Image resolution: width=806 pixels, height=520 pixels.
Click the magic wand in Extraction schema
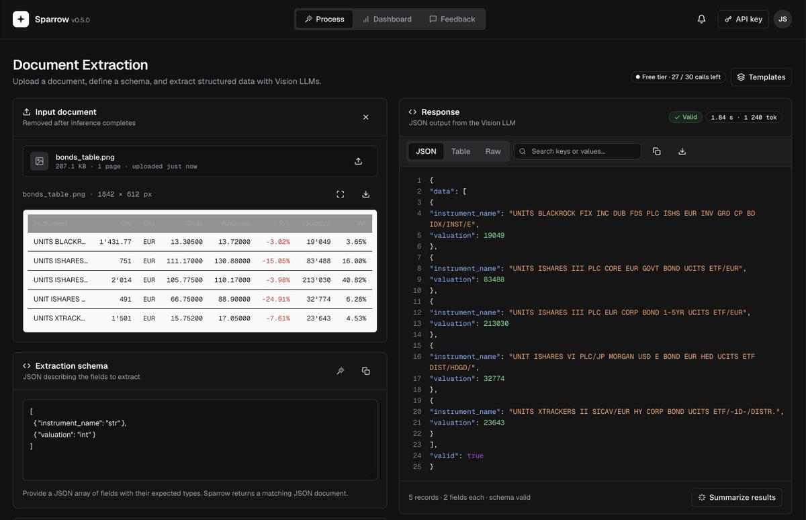(x=341, y=371)
